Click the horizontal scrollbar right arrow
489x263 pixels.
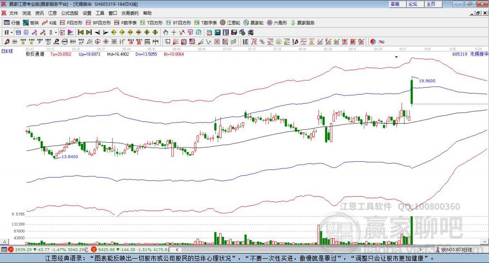point(420,250)
